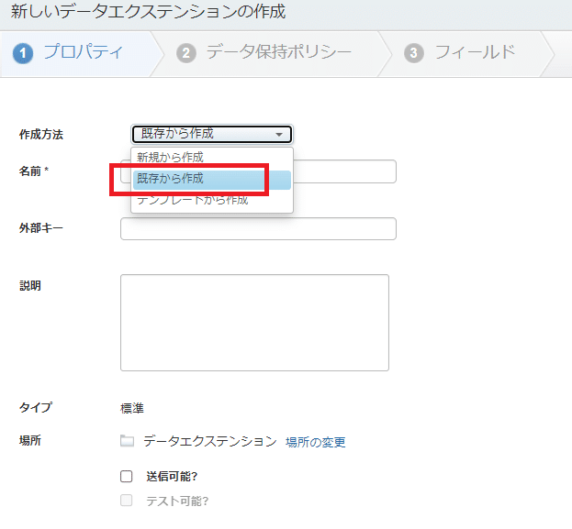572x529 pixels.
Task: Pick テンプレートから作成 option in dropdown list
Action: point(211,201)
